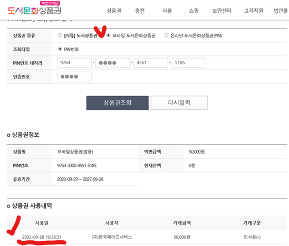Open the 사용 menu
The height and width of the screenshot is (246, 289).
(167, 11)
